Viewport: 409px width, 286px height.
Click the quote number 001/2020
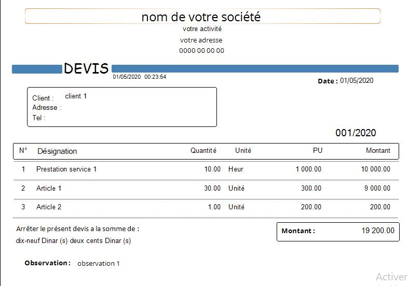[356, 133]
